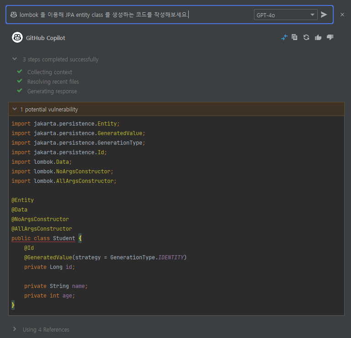Collapse the 3 steps completed section
The width and height of the screenshot is (351, 338).
(x=15, y=59)
